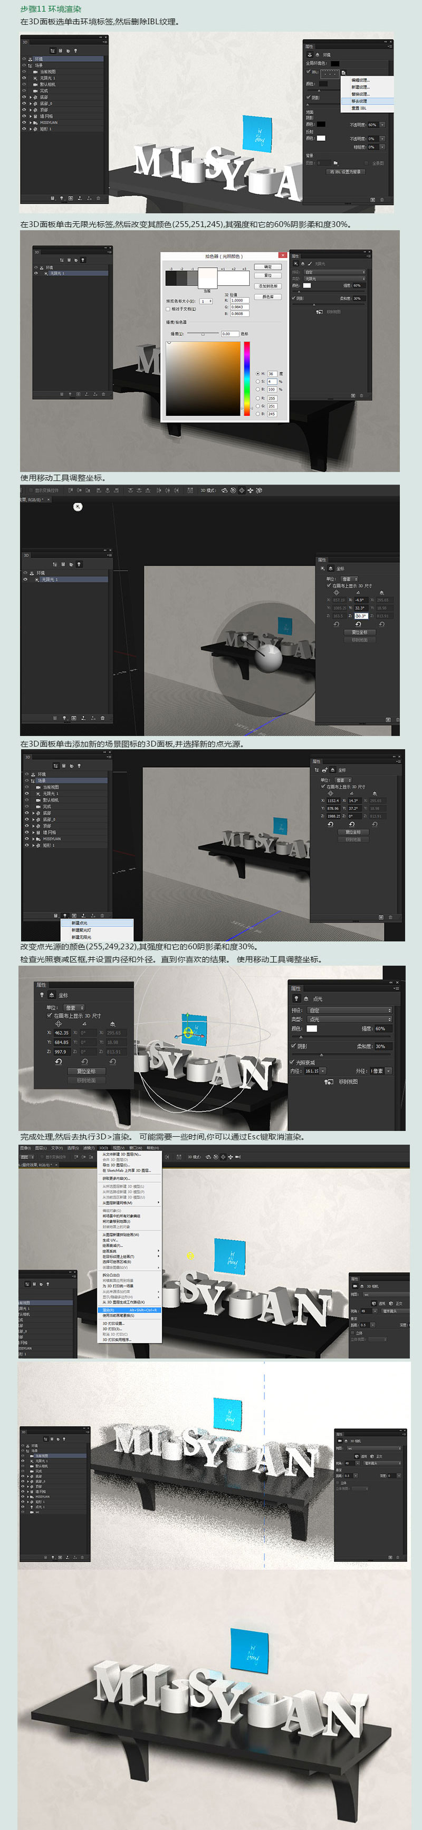Hide 环境 via eye icon beside IBL menu
Screen dimensions: 422x1830
[x=24, y=59]
